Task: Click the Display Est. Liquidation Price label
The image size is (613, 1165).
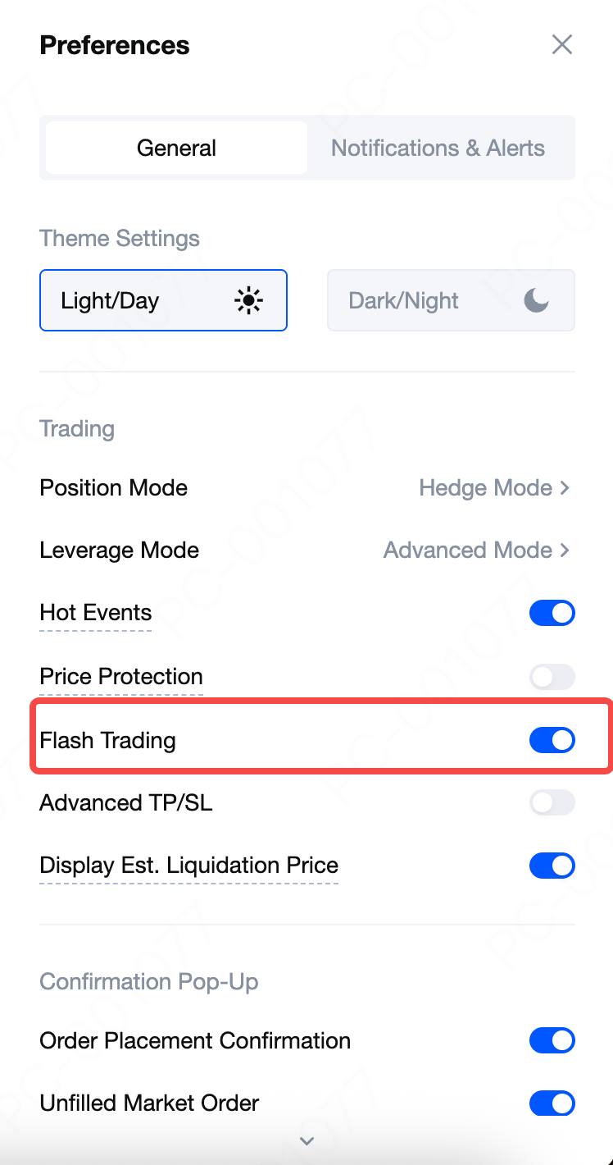Action: 188,866
